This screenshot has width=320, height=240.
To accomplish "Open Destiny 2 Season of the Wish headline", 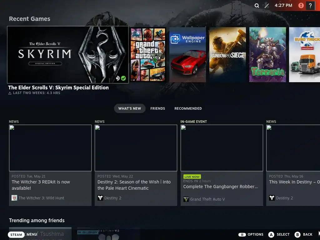I will [134, 185].
